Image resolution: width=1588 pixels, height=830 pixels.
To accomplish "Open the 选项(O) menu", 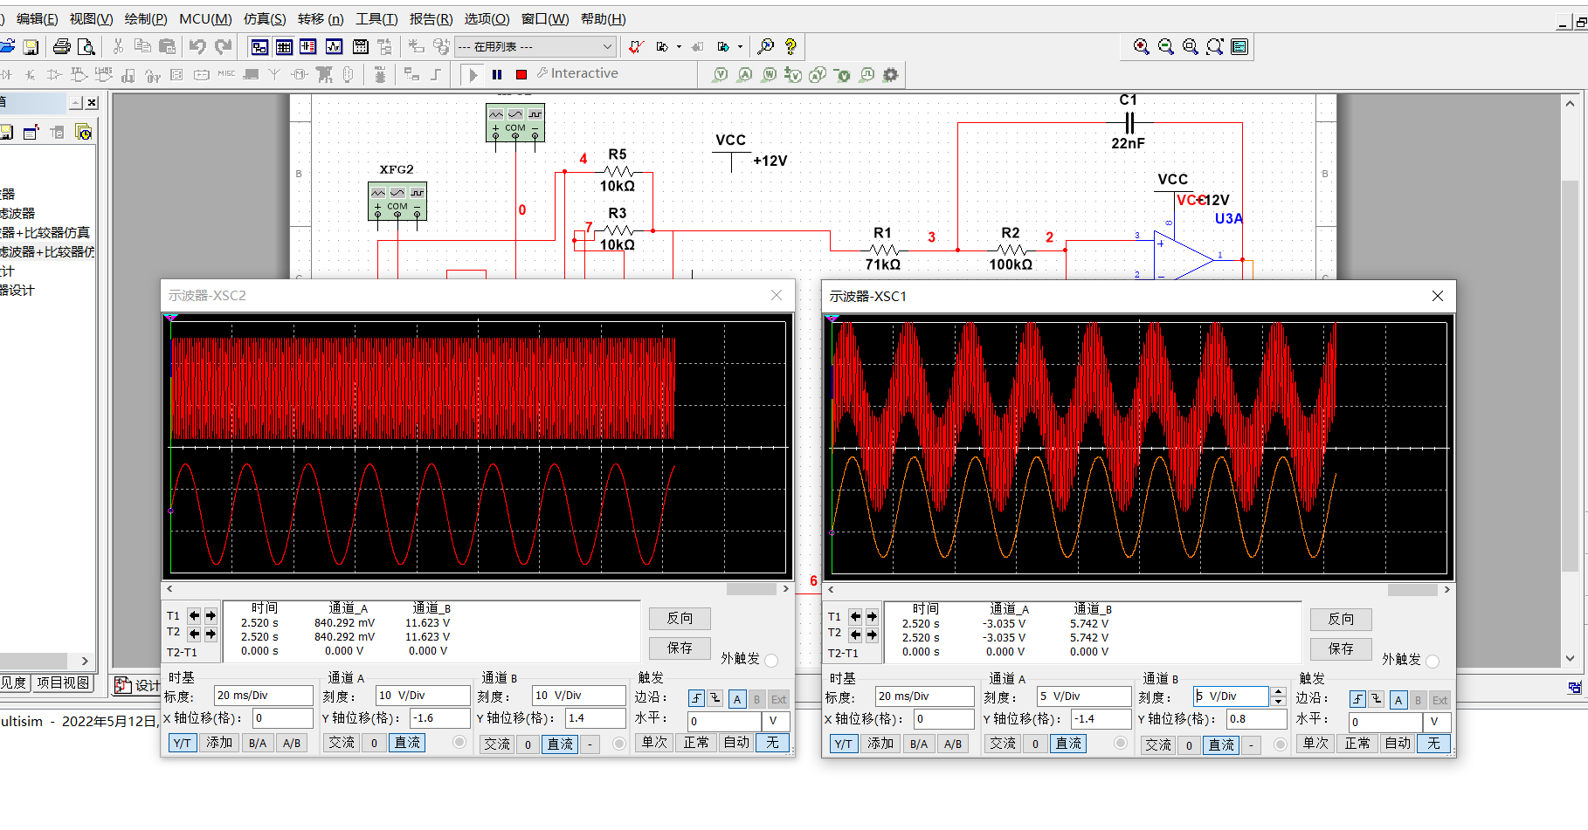I will pyautogui.click(x=487, y=19).
